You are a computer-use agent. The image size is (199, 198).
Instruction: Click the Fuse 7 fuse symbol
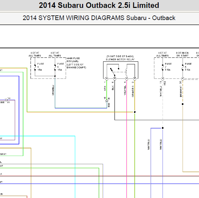pyautogui.click(x=163, y=67)
